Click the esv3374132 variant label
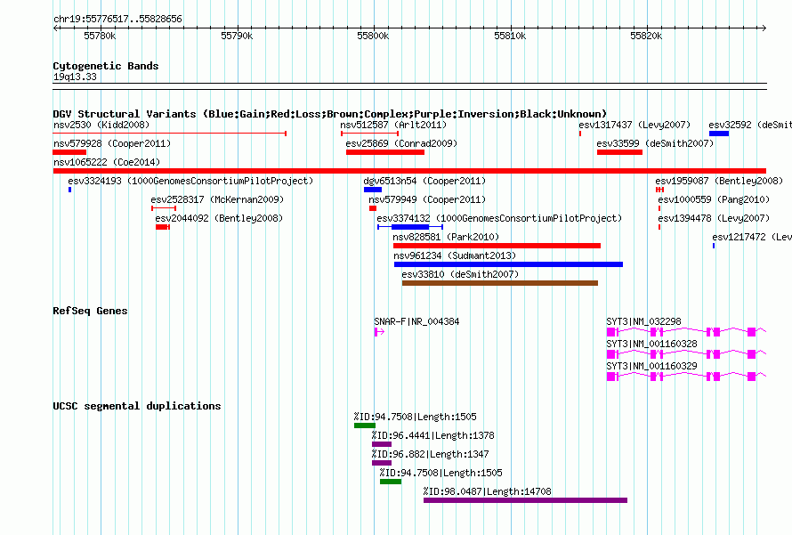This screenshot has height=535, width=792. click(x=499, y=218)
